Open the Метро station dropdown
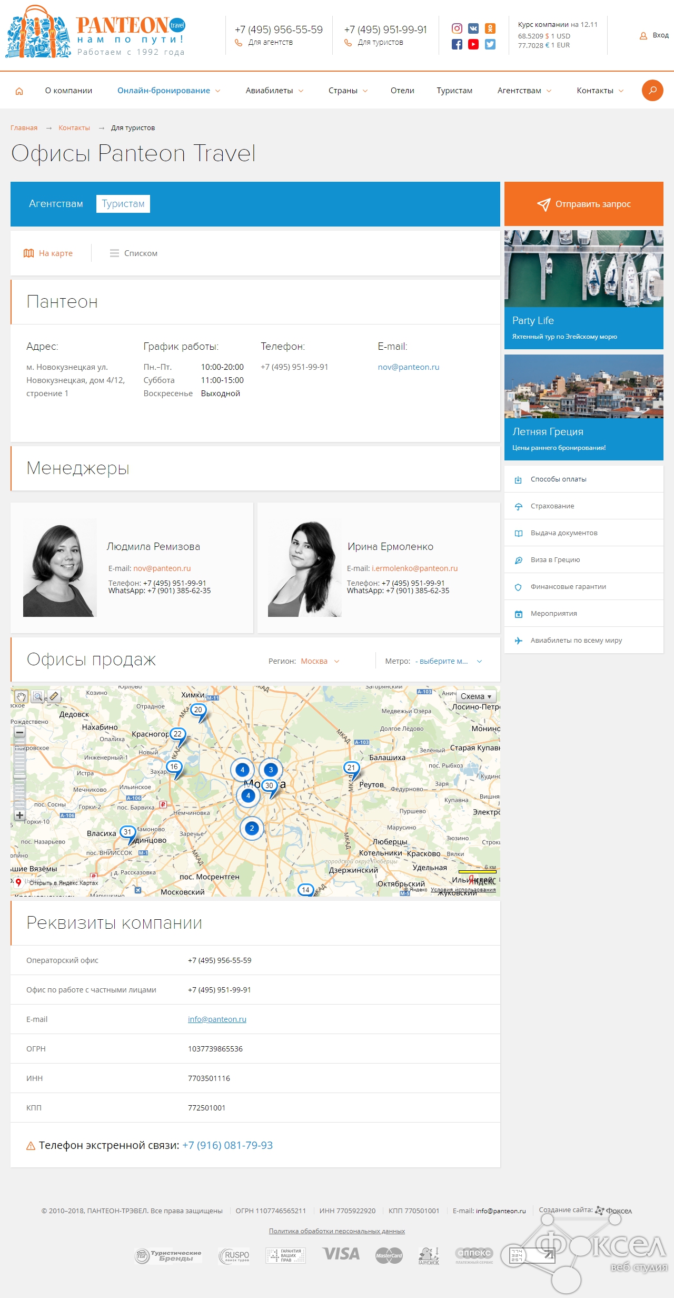Image resolution: width=674 pixels, height=1298 pixels. pos(448,661)
